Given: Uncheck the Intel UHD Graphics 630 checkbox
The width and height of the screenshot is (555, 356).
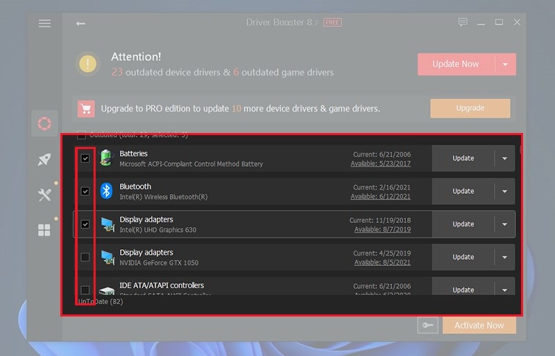Looking at the screenshot, I should coord(85,224).
